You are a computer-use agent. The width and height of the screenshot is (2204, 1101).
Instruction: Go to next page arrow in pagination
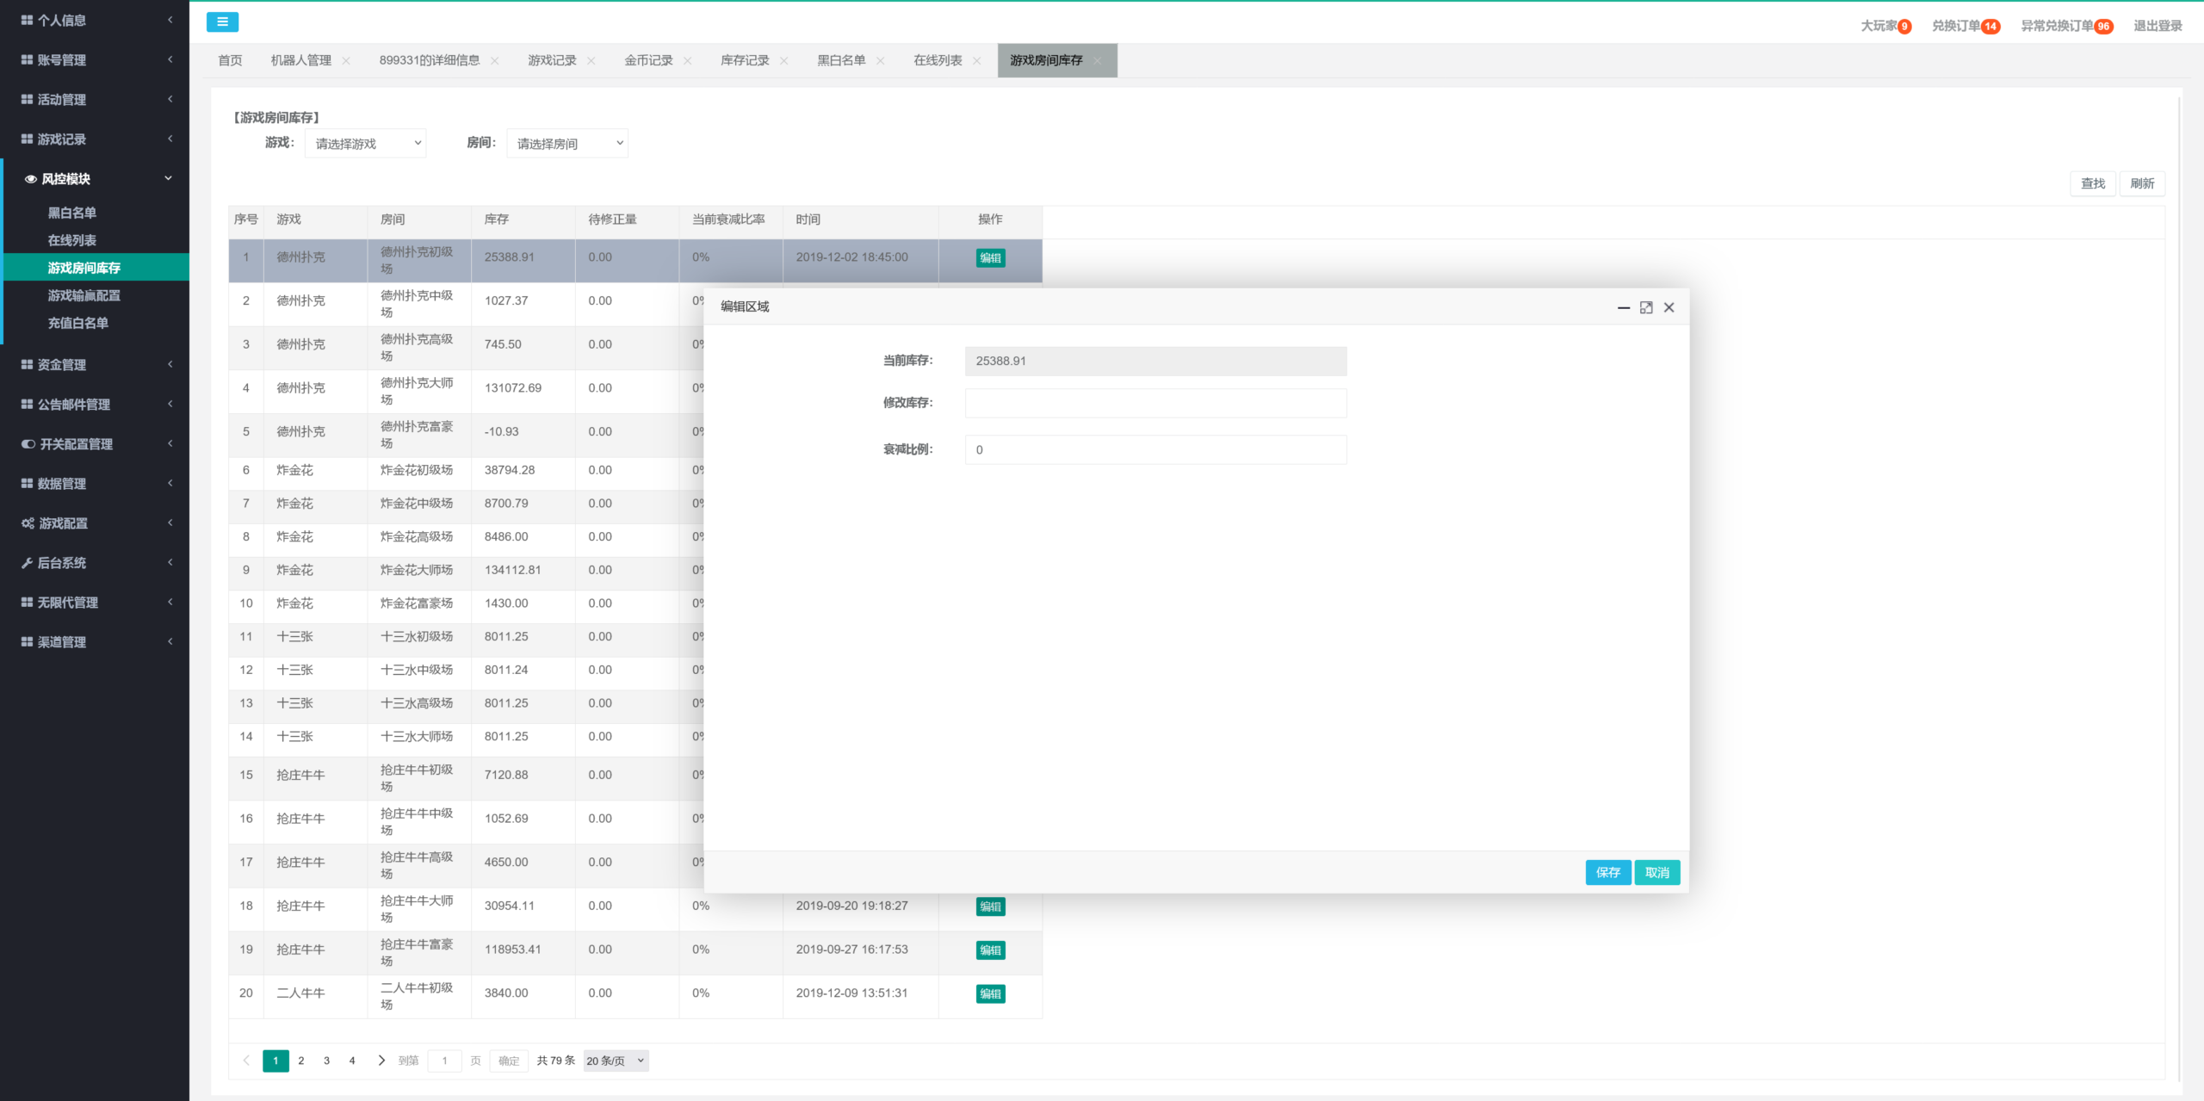tap(381, 1061)
